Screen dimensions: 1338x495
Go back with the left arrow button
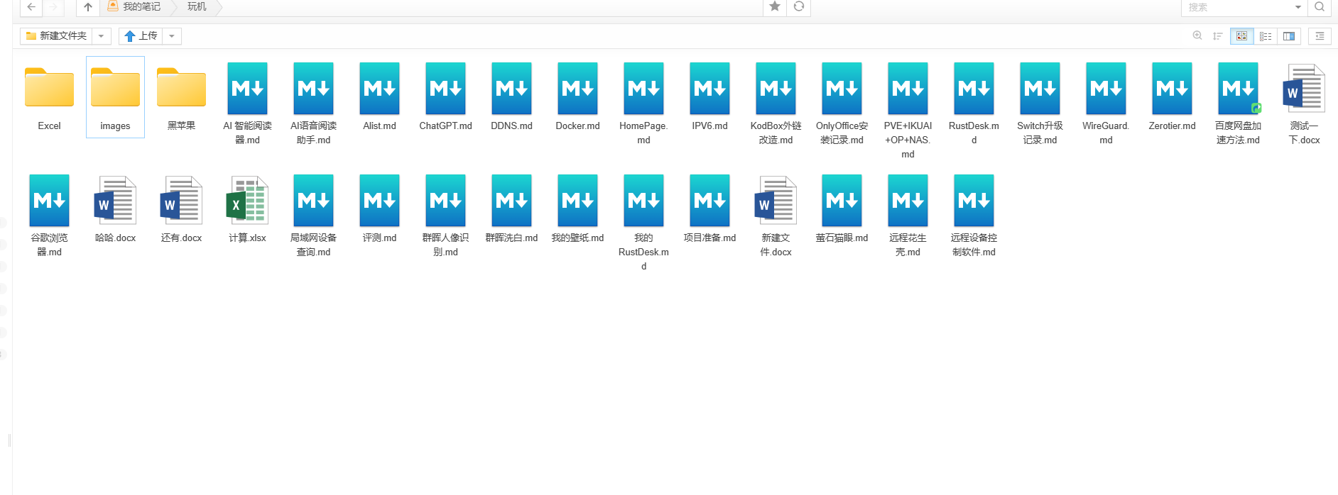31,7
